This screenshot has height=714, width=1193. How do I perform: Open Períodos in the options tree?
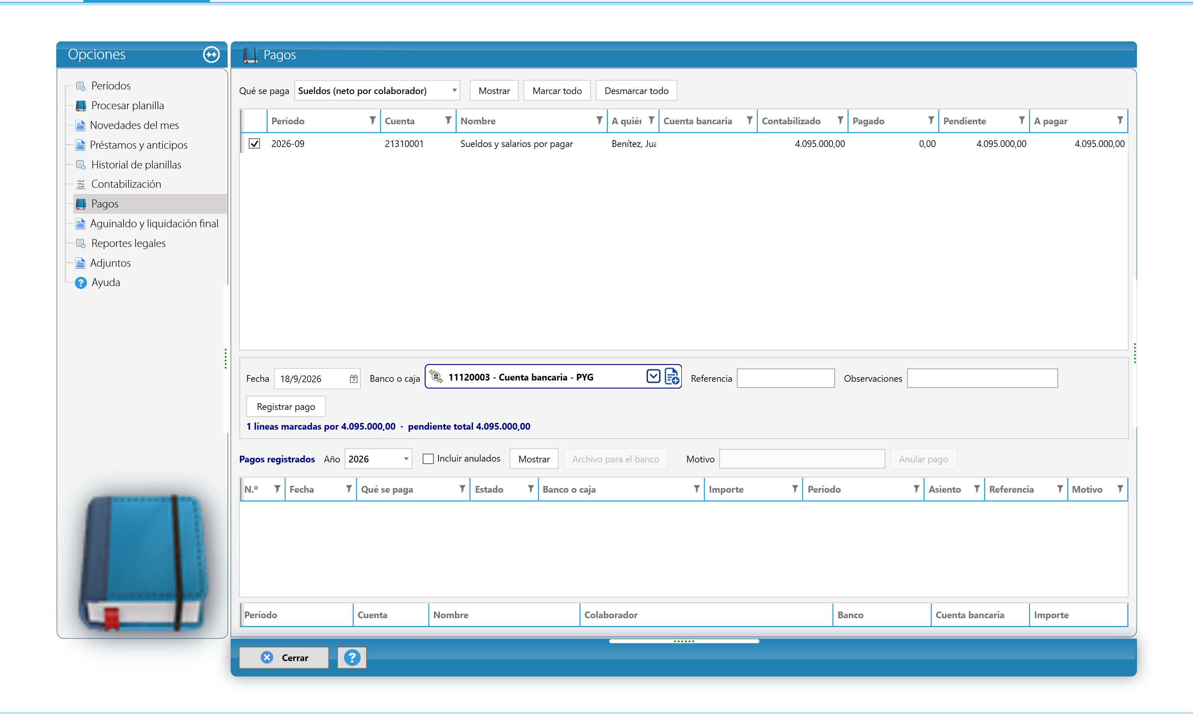[110, 86]
